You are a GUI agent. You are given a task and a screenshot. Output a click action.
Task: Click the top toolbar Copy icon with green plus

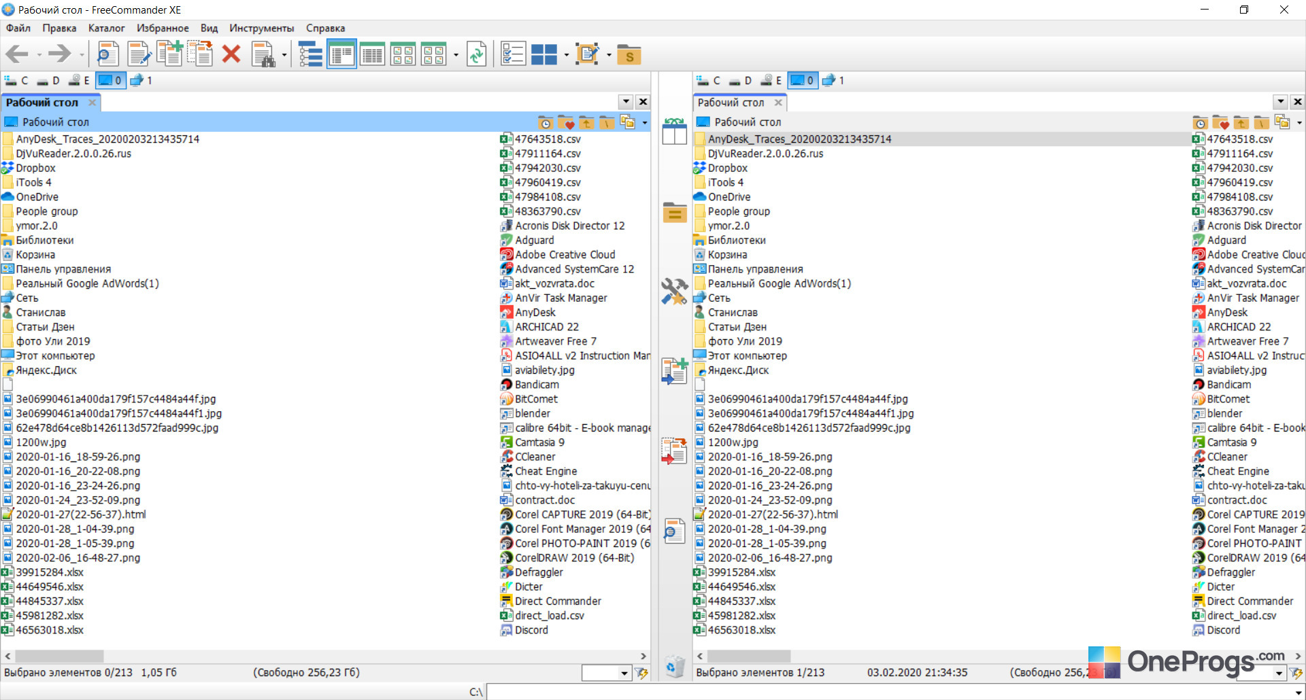pyautogui.click(x=169, y=54)
